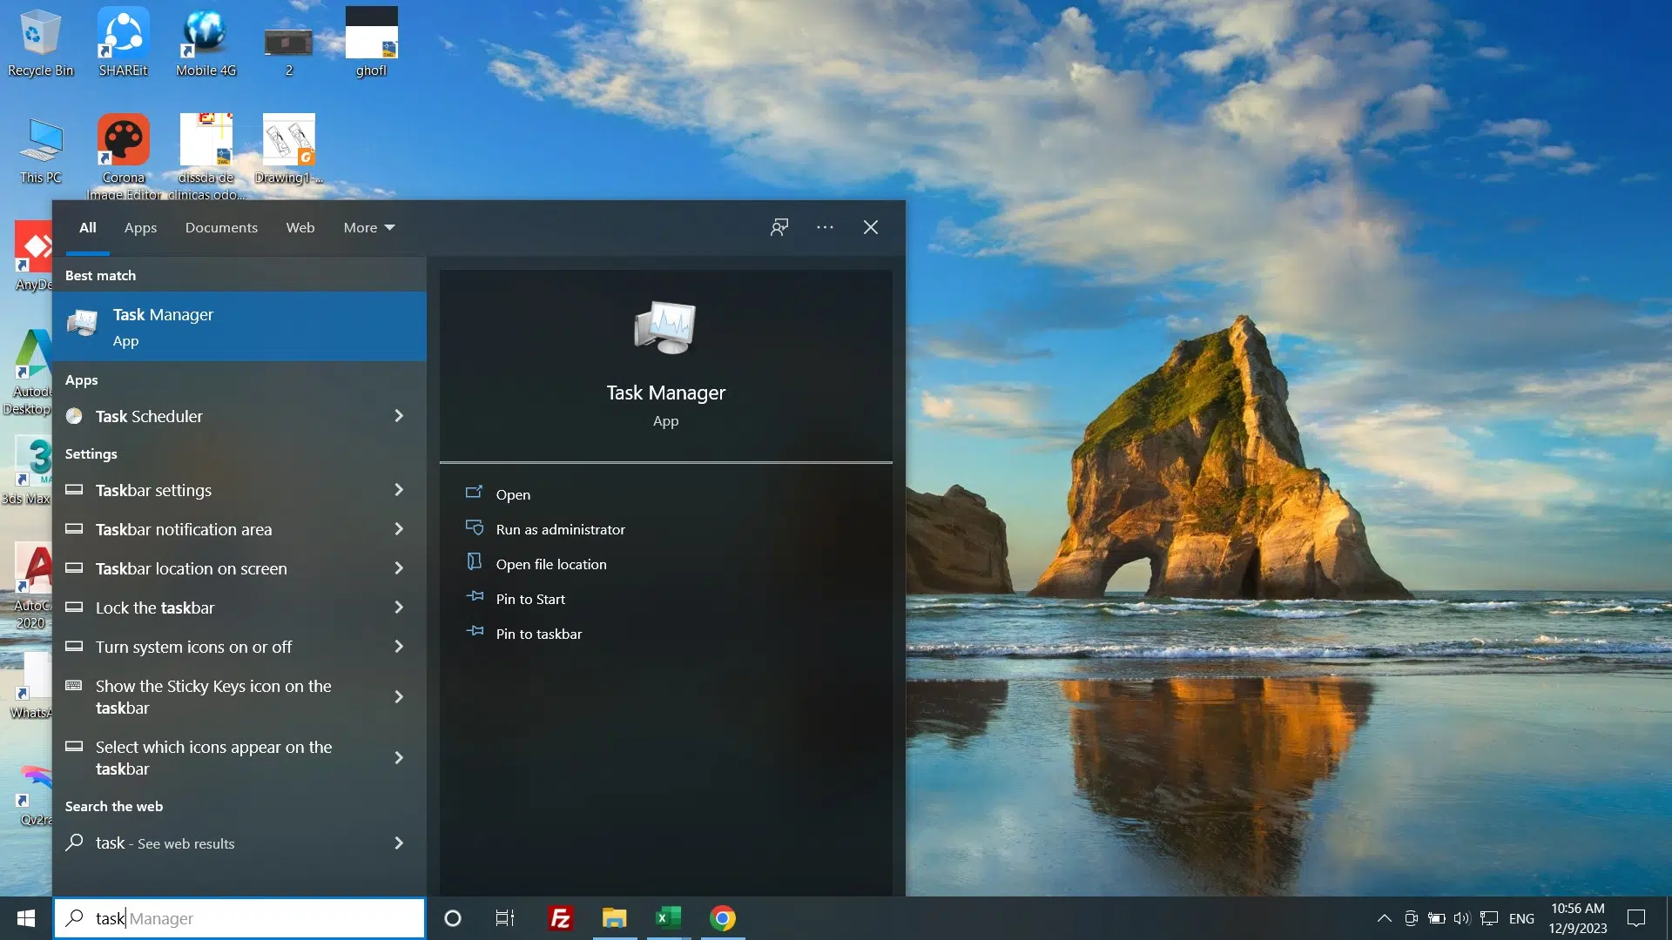This screenshot has width=1672, height=940.
Task: Switch to the Documents search tab
Action: (221, 227)
